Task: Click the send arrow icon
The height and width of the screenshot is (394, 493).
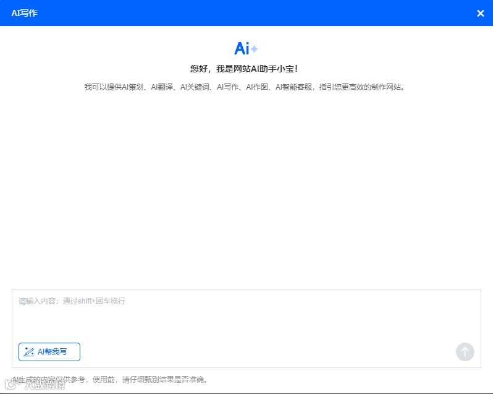Action: point(465,352)
